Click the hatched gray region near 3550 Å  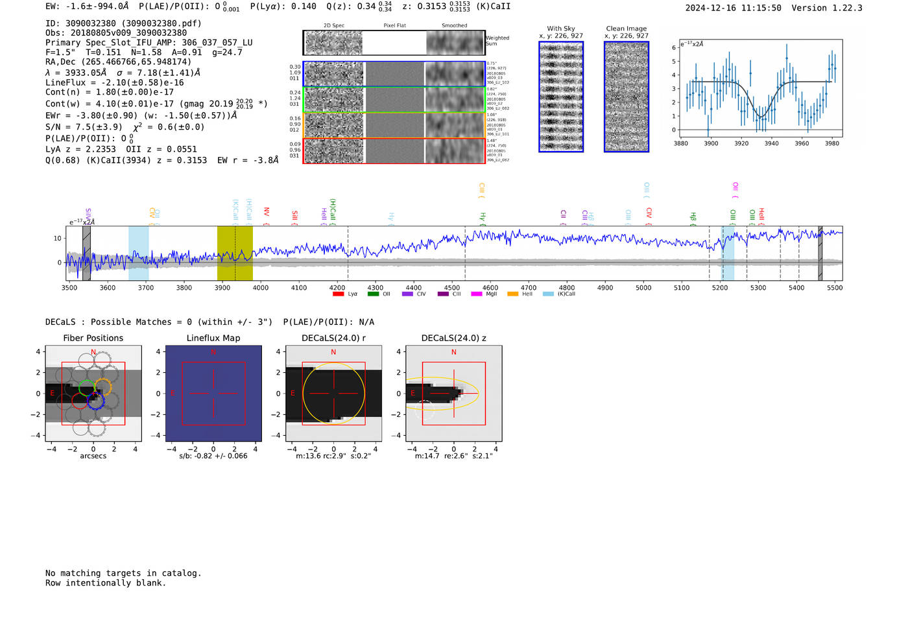tap(86, 254)
